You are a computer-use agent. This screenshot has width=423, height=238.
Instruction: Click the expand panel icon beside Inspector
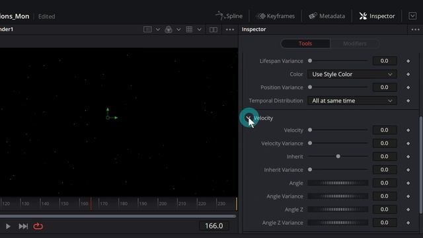(x=412, y=16)
